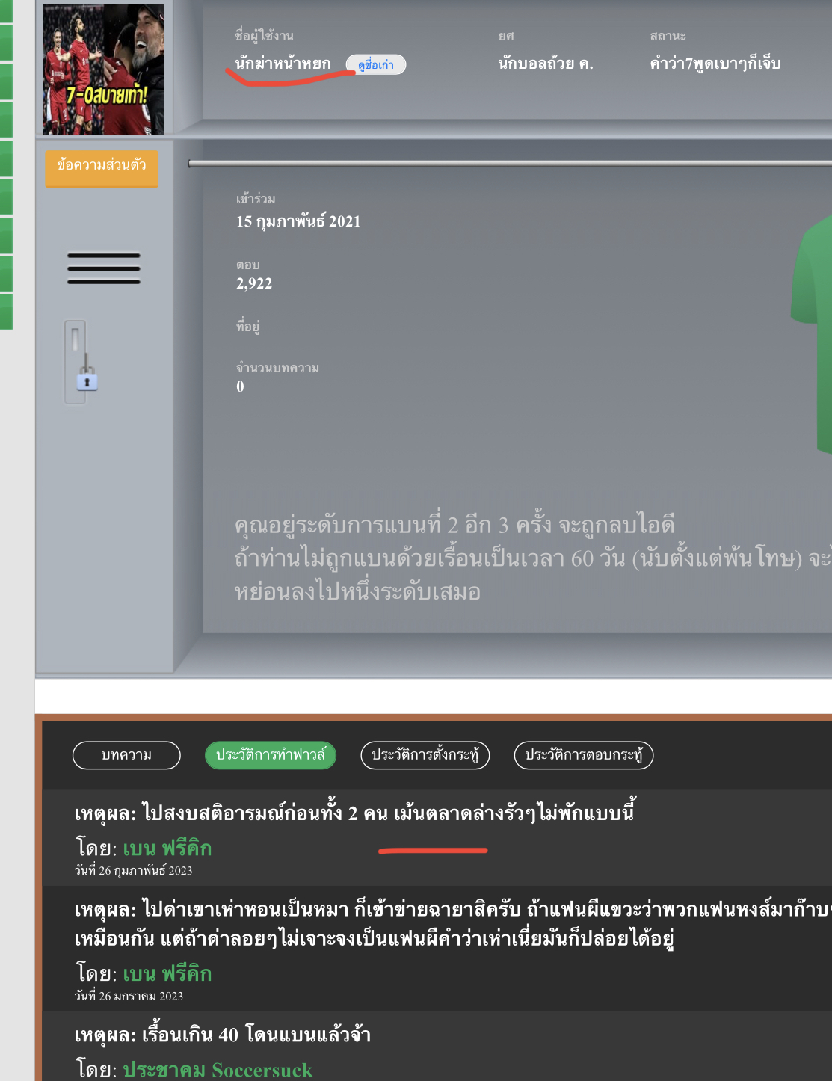Select the ประวัติการทำฟาวล์ tab
The width and height of the screenshot is (832, 1081).
[x=271, y=755]
